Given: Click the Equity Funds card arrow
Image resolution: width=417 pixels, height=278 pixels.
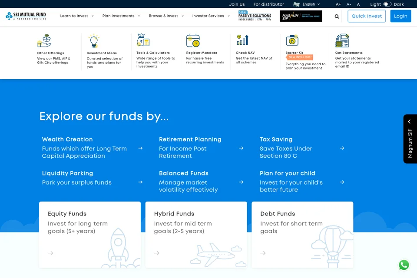Looking at the screenshot, I should (50, 253).
